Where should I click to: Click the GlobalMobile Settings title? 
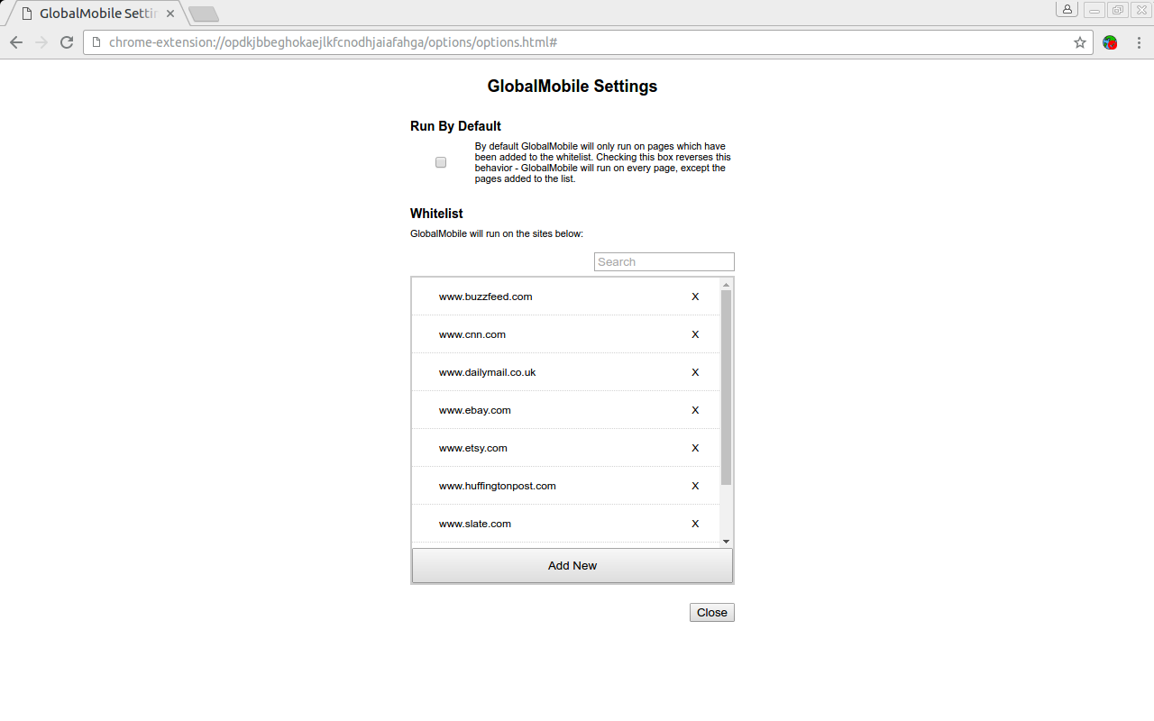(572, 87)
